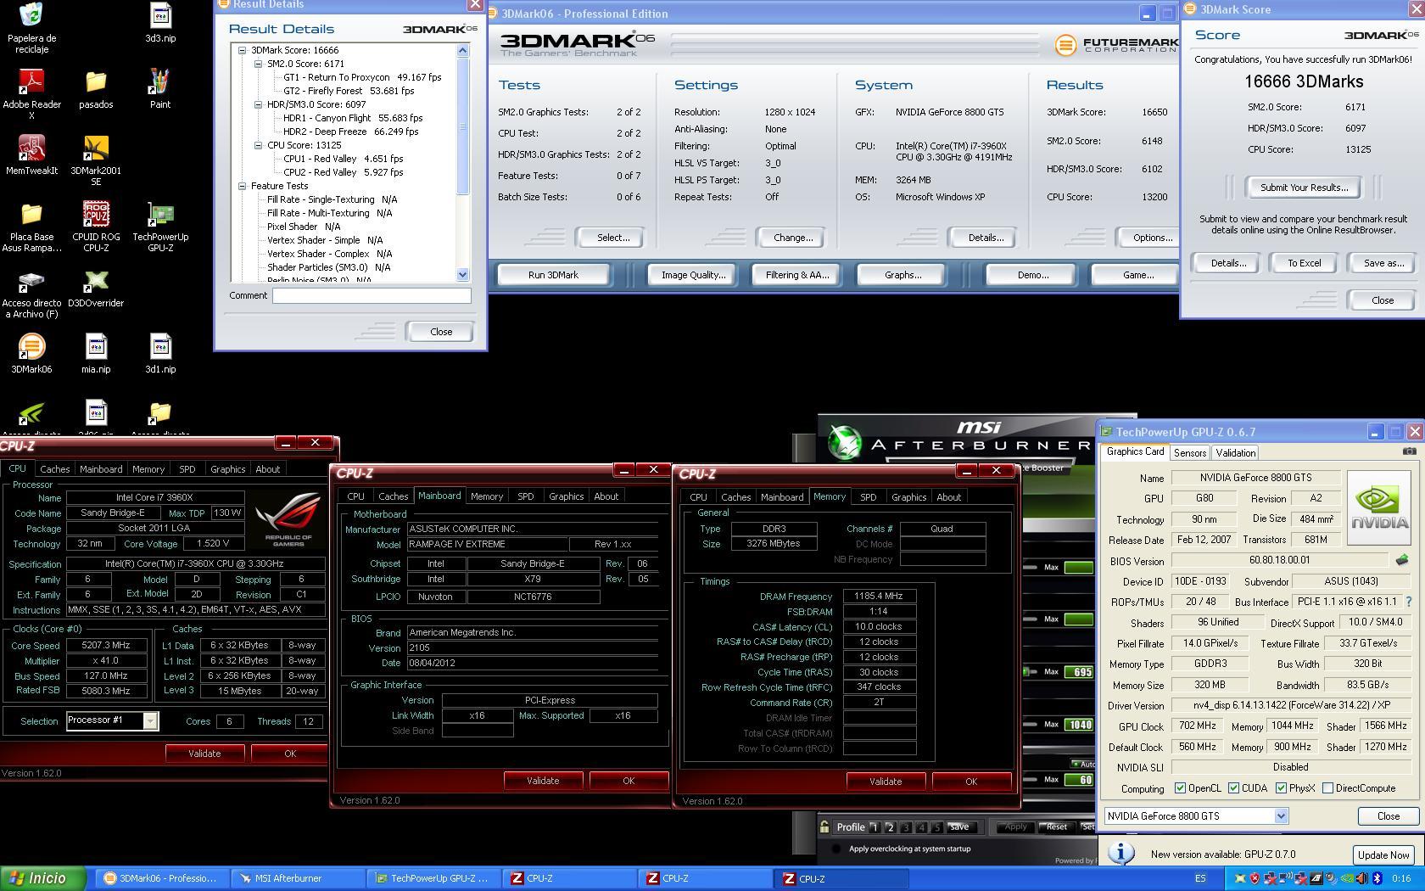This screenshot has width=1425, height=891.
Task: Enable Apply overclocking at system startup
Action: pyautogui.click(x=836, y=849)
